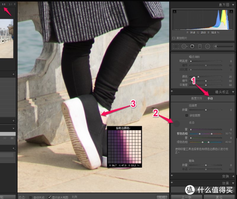Click the histogram graph area

(203, 20)
